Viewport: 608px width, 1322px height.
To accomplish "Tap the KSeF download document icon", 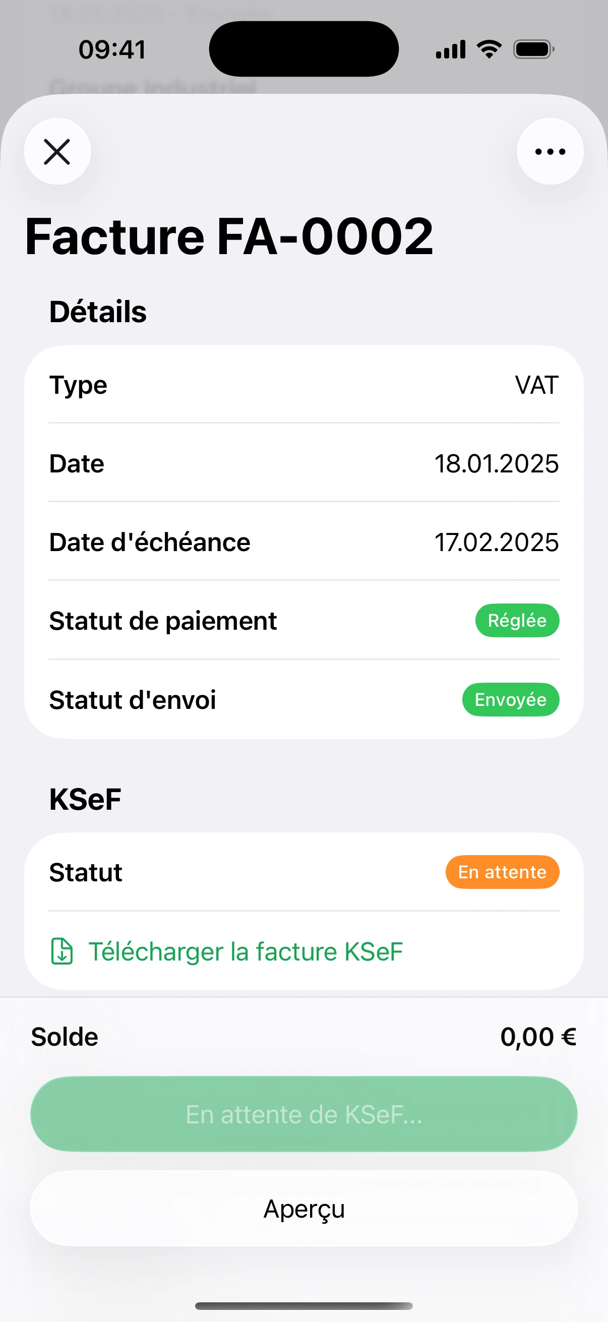I will coord(62,951).
